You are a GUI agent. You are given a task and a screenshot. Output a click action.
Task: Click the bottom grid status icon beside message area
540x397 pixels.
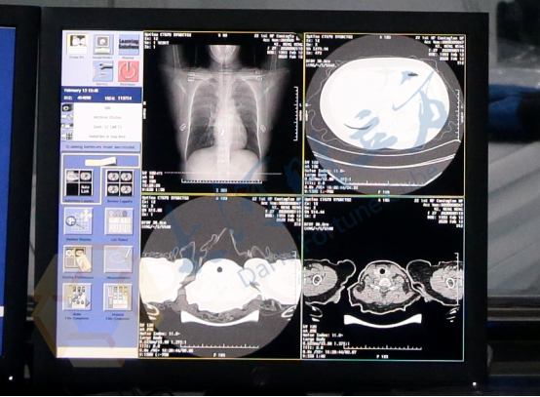point(67,137)
